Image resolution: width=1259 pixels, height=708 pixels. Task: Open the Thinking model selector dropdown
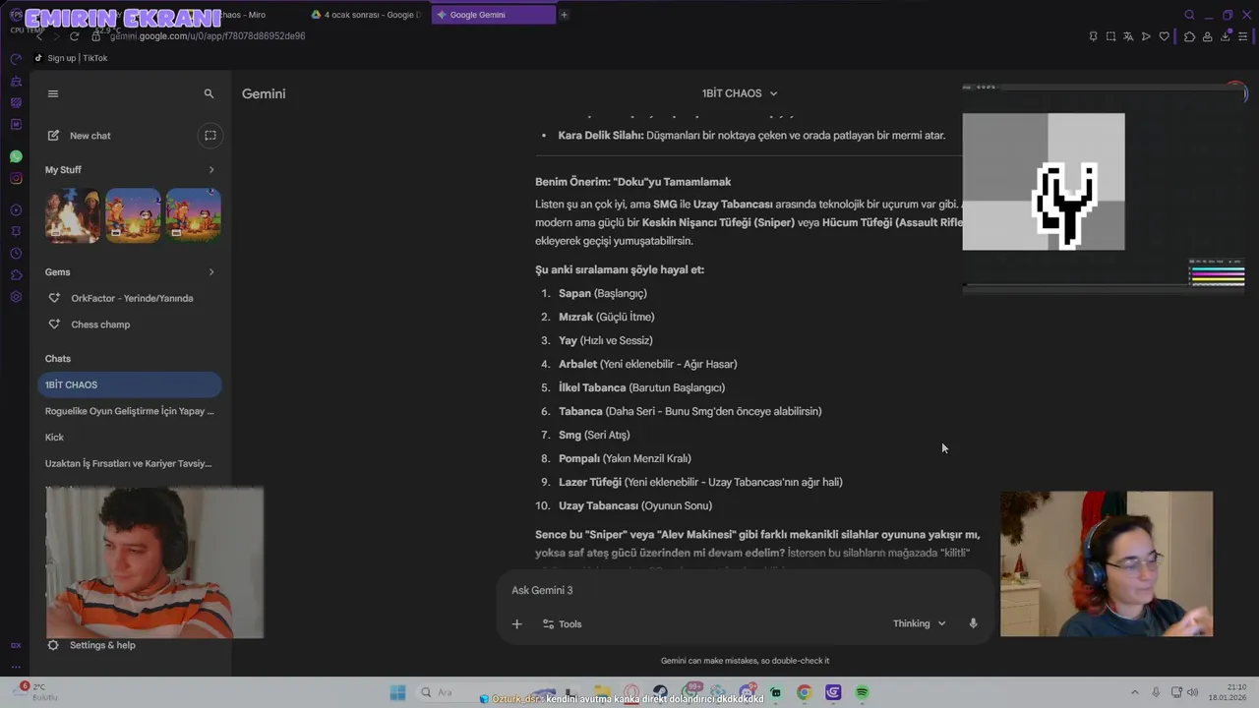(919, 623)
